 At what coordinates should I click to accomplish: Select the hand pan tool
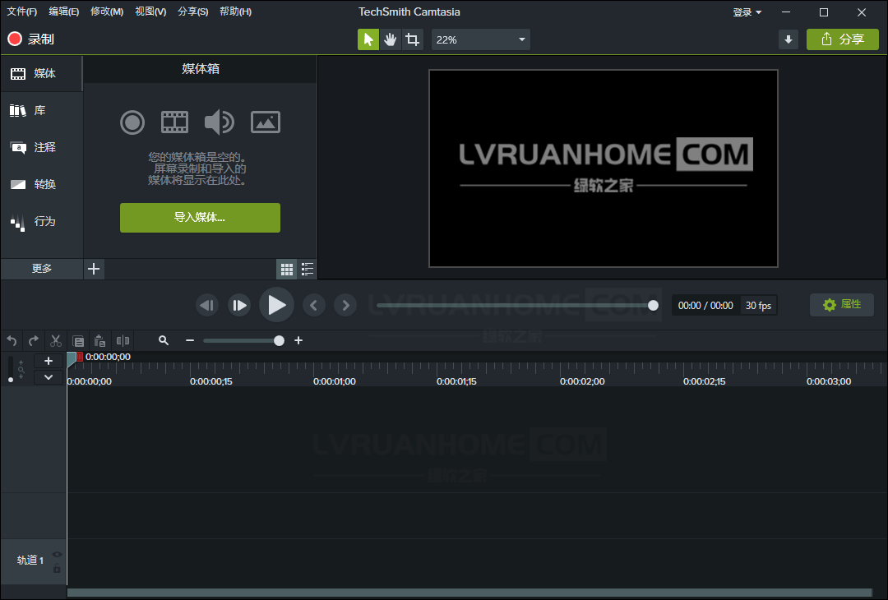[391, 39]
